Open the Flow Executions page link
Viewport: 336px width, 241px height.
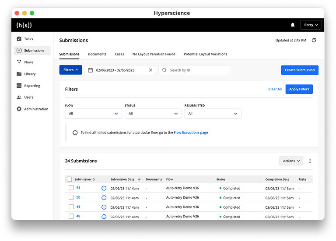tap(191, 133)
